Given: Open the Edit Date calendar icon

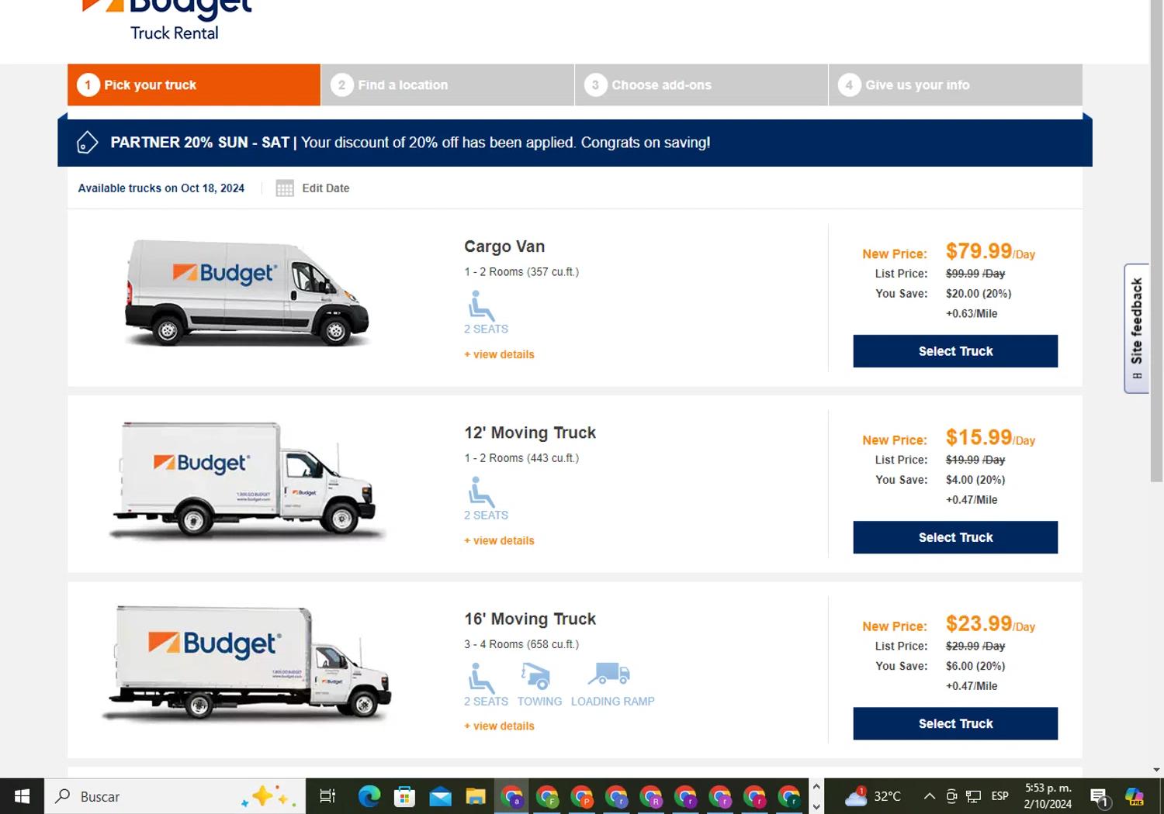Looking at the screenshot, I should [x=285, y=188].
